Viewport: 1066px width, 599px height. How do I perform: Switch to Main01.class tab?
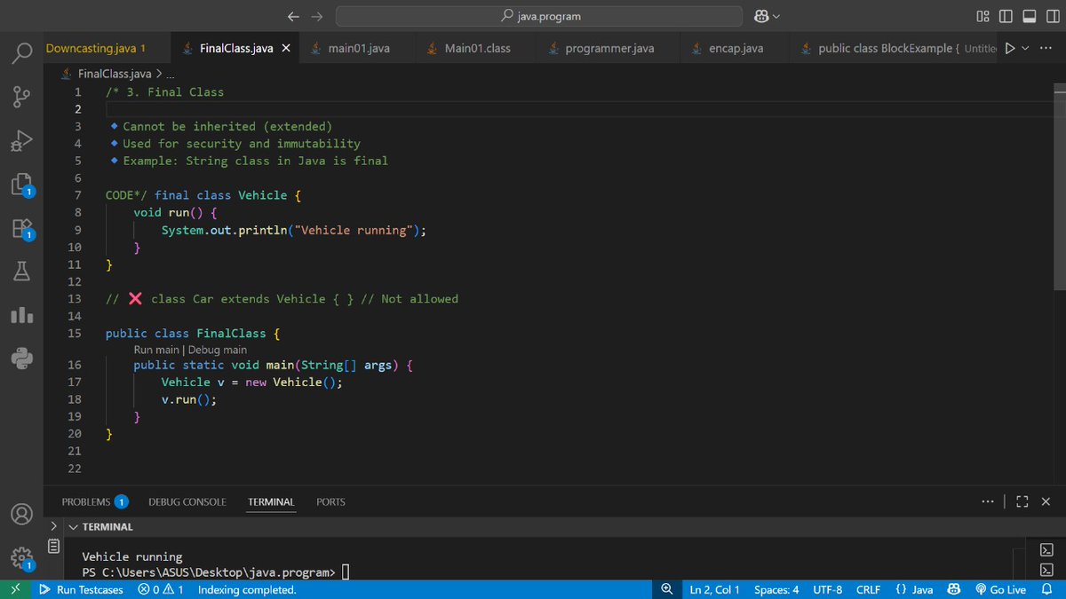click(x=477, y=48)
